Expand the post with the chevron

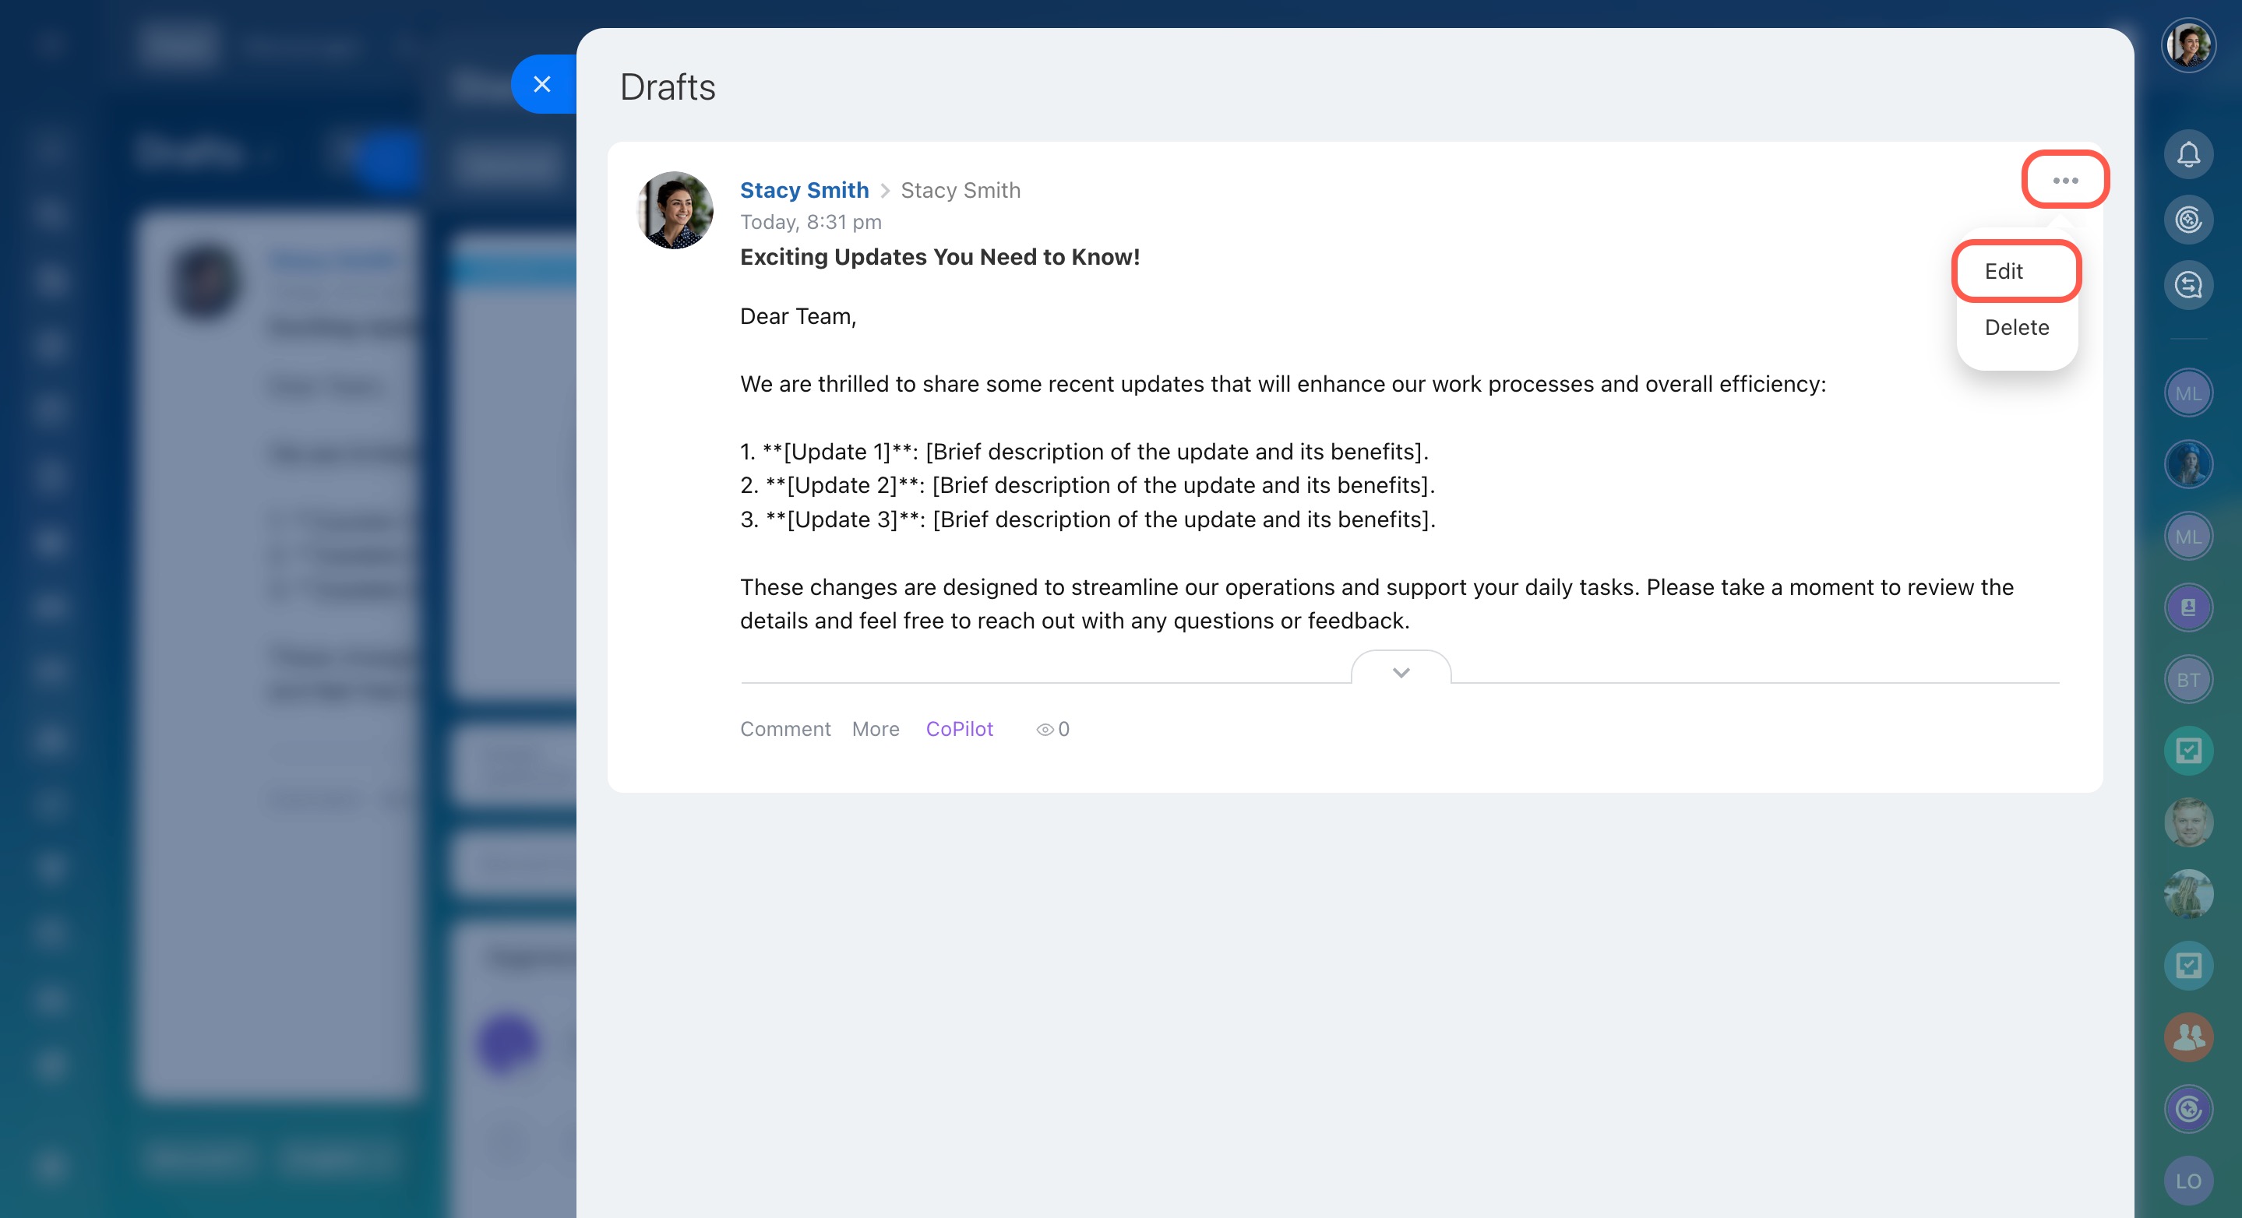[1401, 671]
